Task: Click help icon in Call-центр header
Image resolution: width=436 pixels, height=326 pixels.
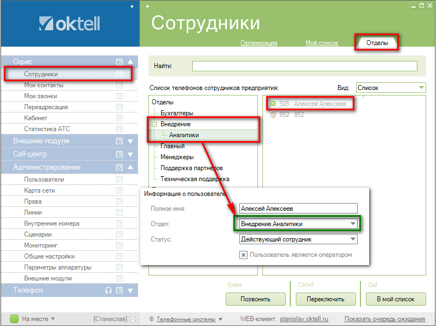Action: click(119, 154)
